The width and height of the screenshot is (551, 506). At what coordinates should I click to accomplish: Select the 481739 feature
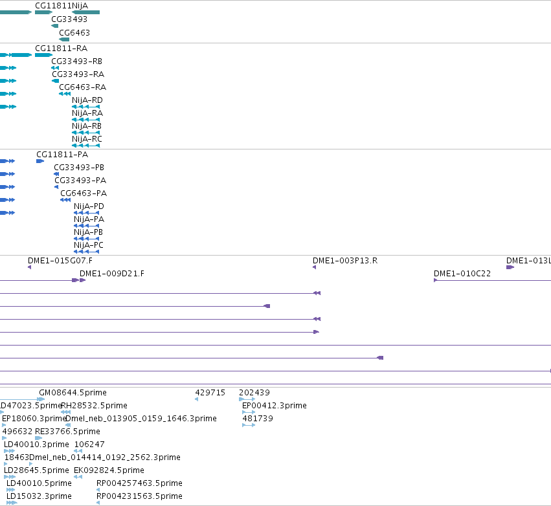[x=249, y=425]
